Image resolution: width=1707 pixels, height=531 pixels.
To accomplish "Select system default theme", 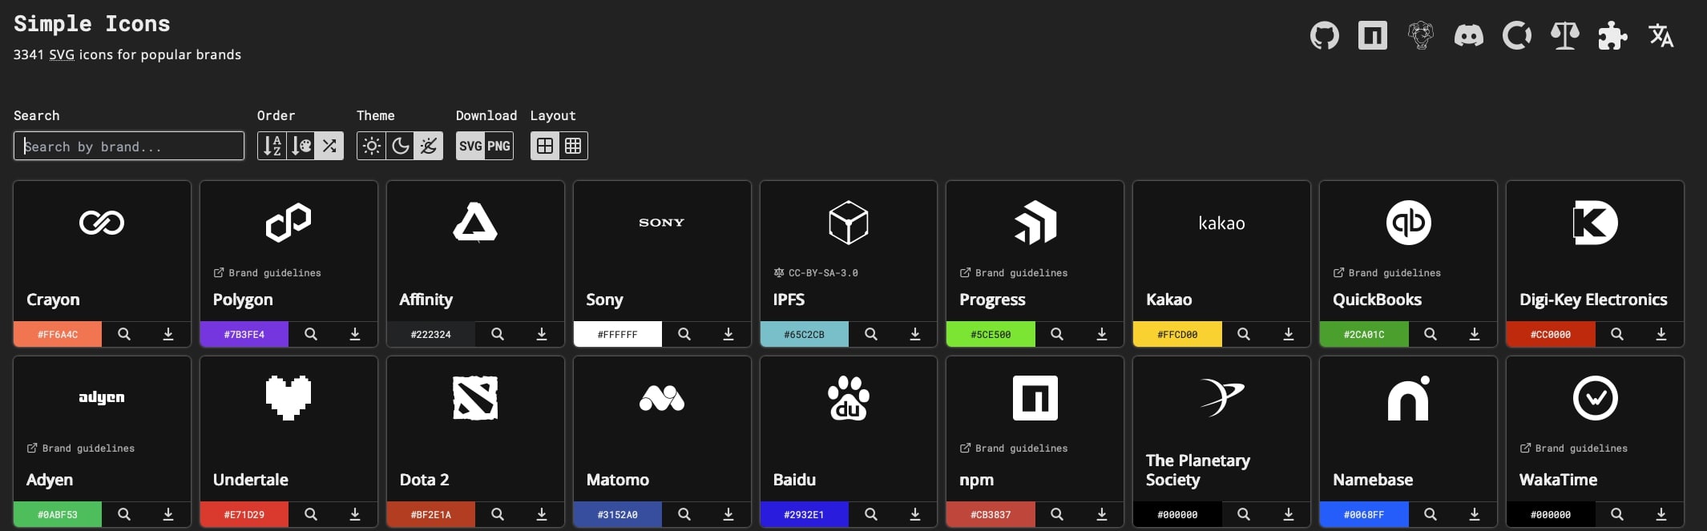I will (429, 146).
